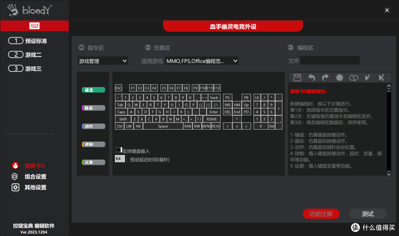The image size is (399, 236).
Task: Click the play-step icon in programming toolbar
Action: click(367, 78)
